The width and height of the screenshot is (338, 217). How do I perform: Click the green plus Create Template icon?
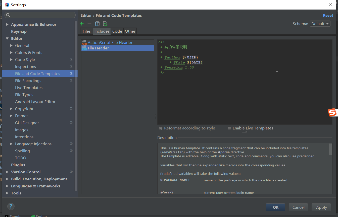(82, 24)
